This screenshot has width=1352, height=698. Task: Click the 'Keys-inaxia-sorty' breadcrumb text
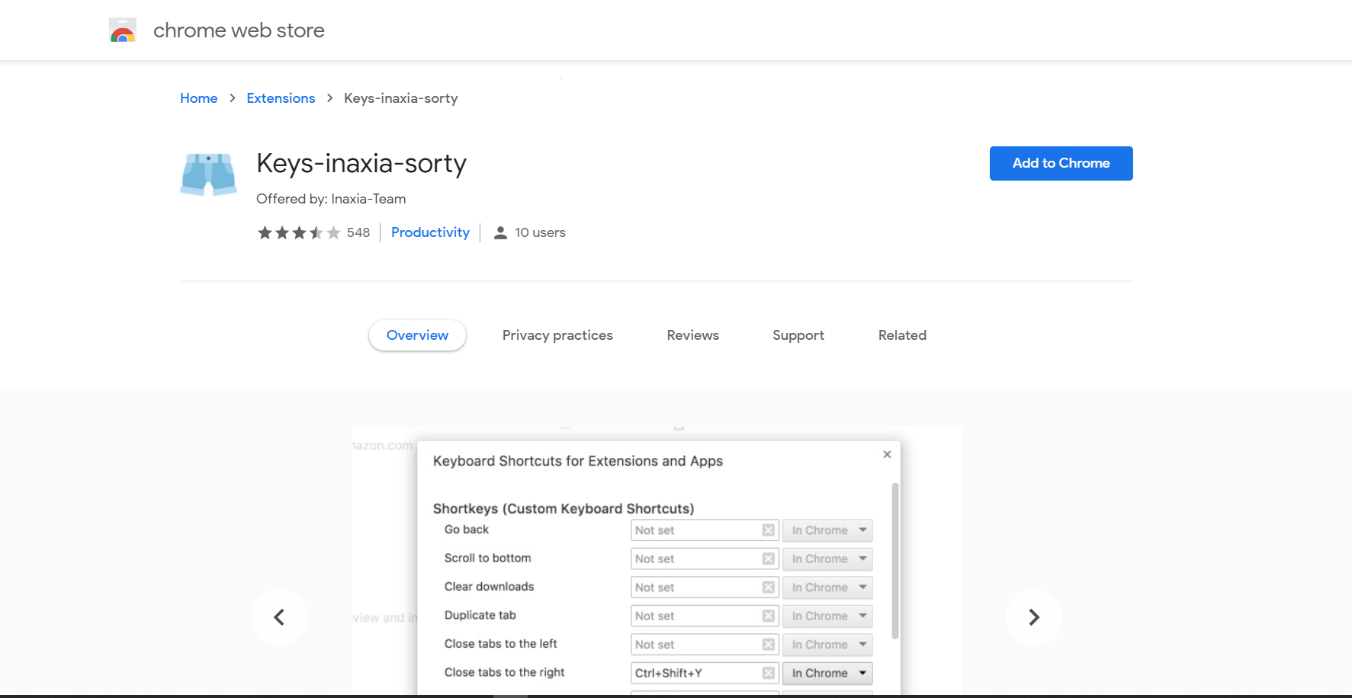coord(400,98)
